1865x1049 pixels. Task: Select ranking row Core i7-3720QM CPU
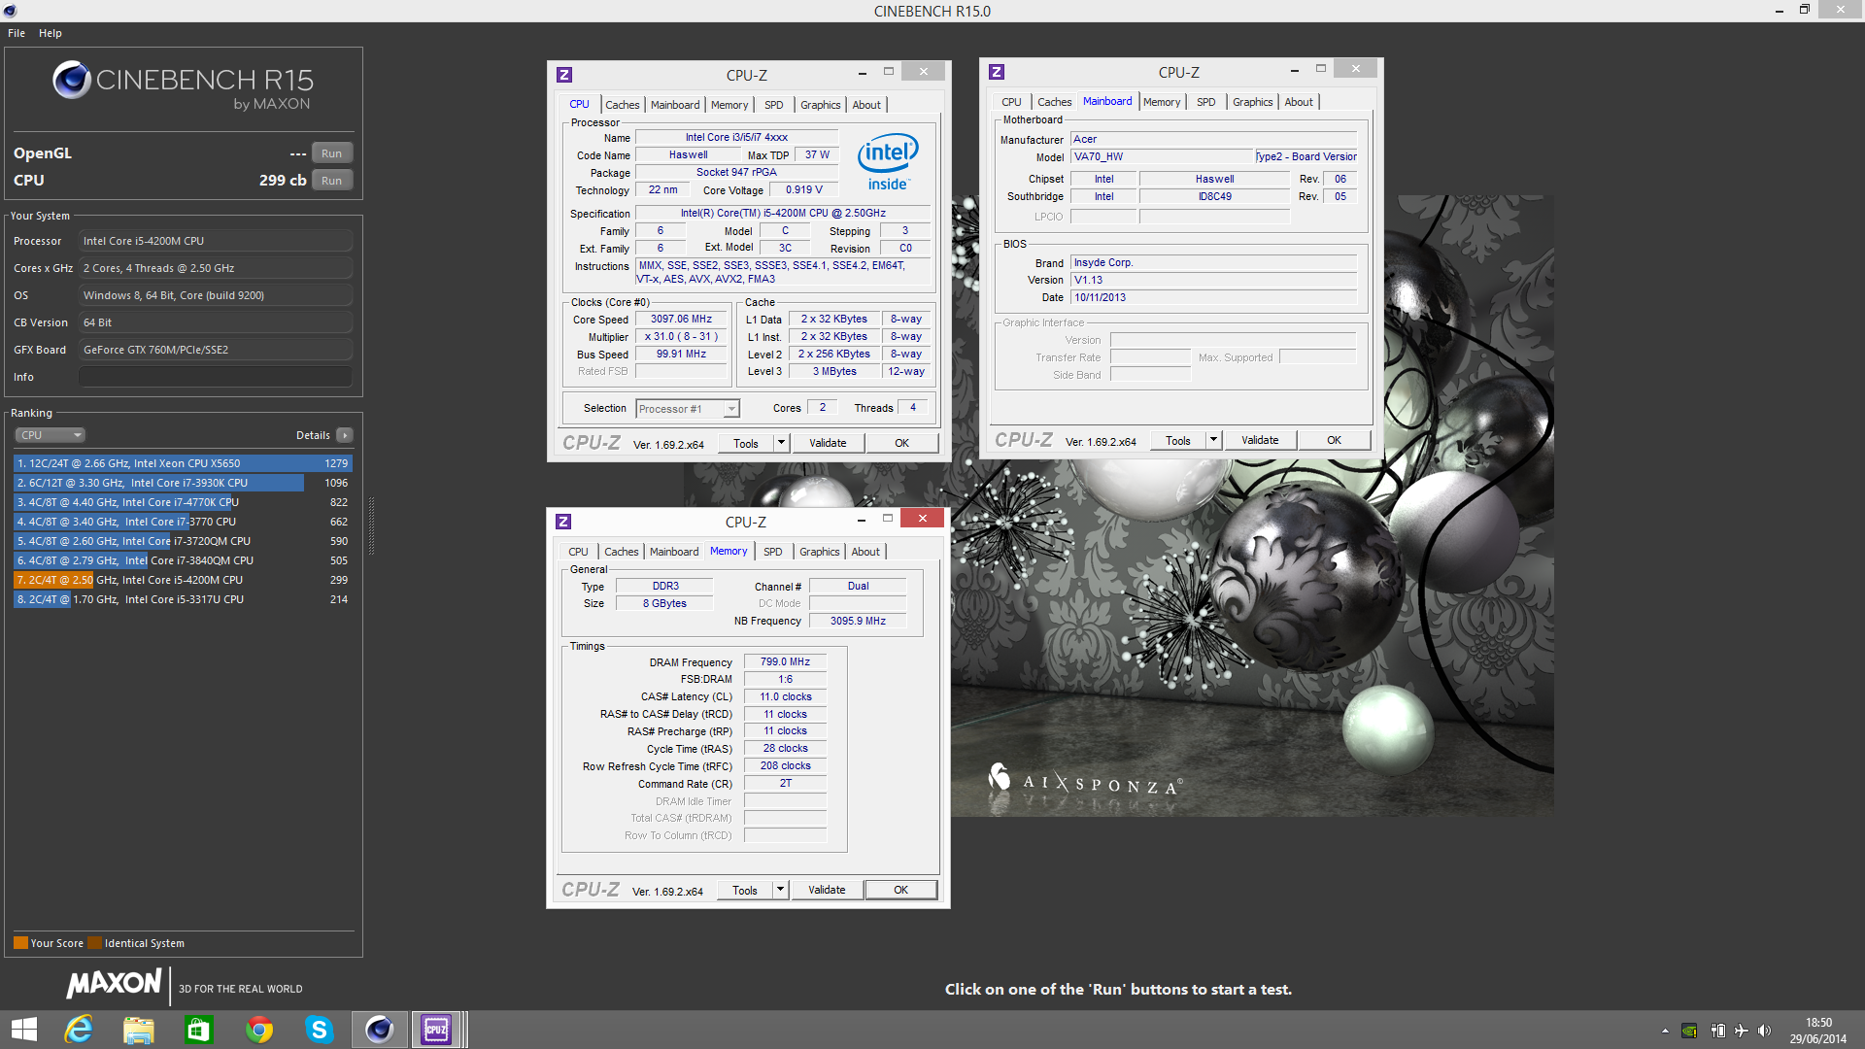[x=183, y=541]
